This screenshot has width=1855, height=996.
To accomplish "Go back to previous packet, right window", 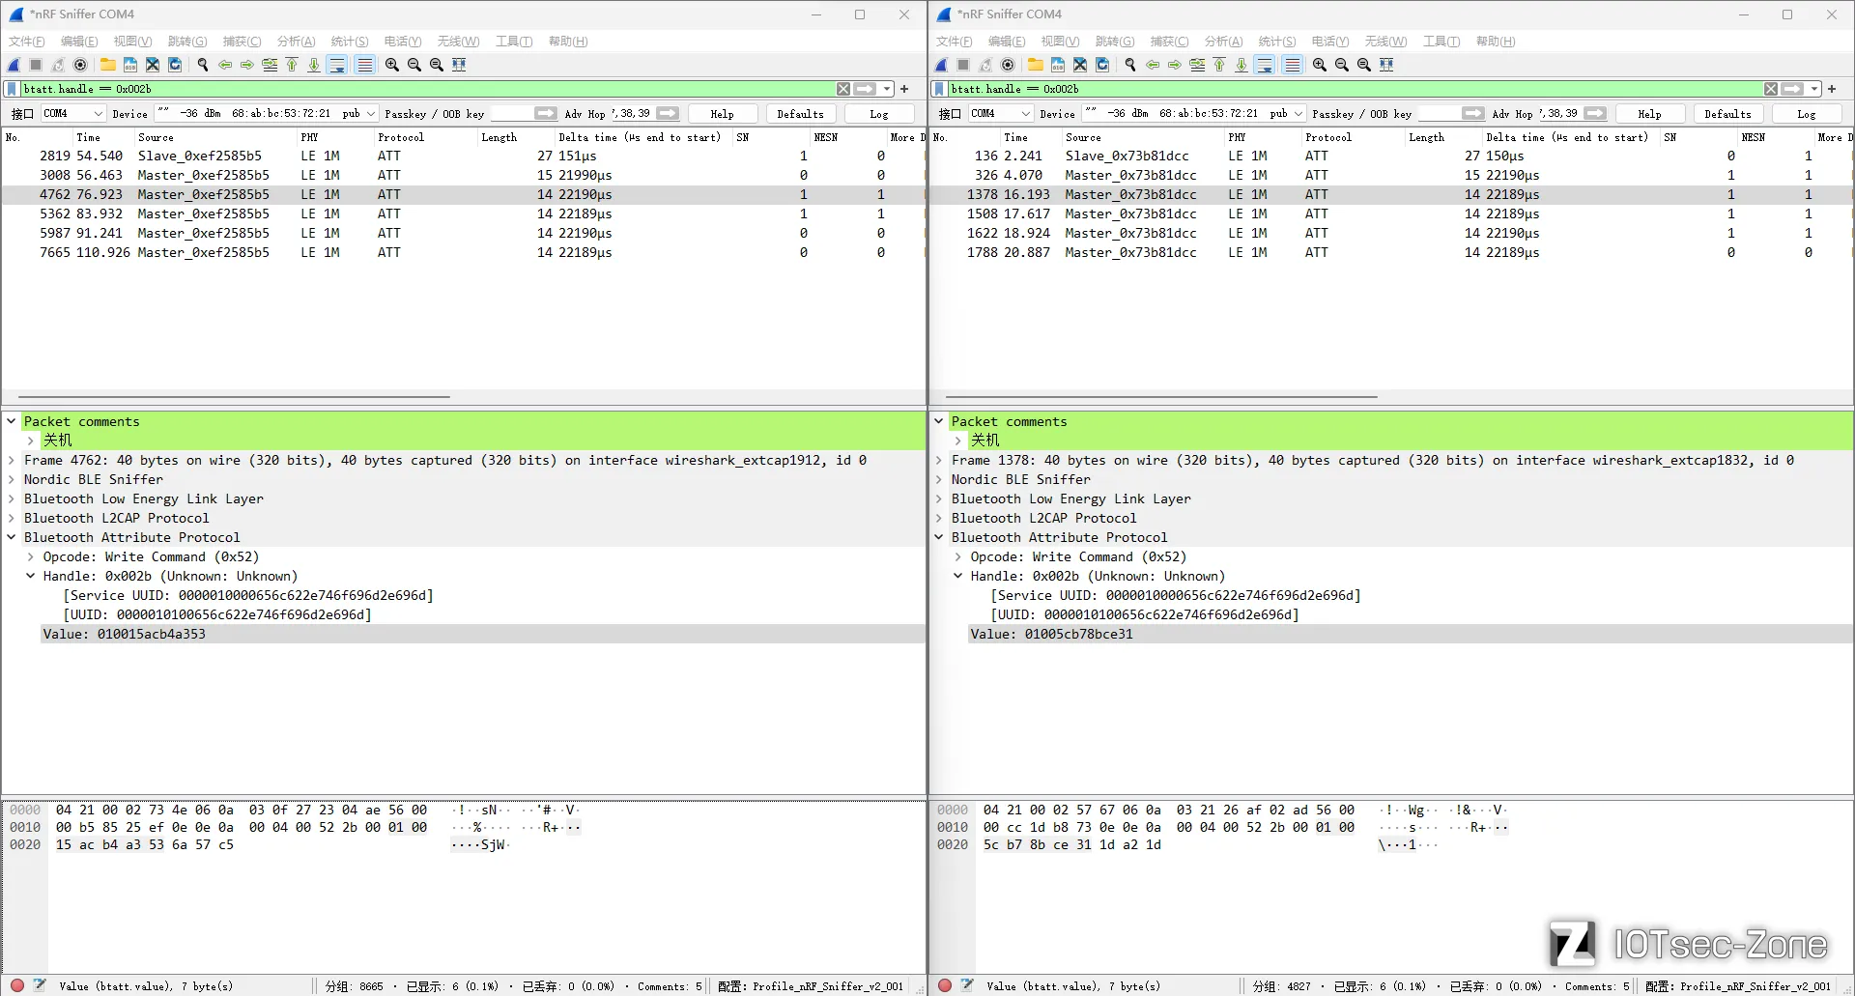I will click(1153, 65).
